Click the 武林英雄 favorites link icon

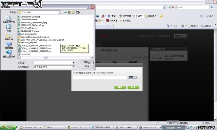click(107, 21)
